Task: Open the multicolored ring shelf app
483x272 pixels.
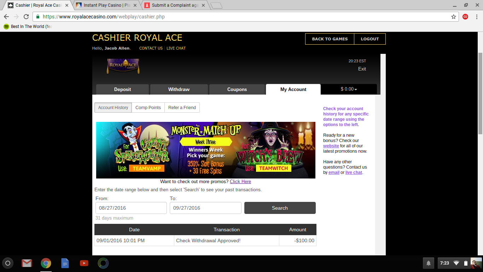Action: point(103,263)
